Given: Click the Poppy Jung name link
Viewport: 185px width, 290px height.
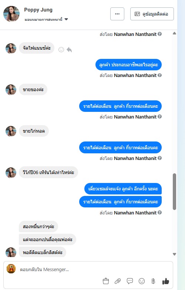Looking at the screenshot, I should tap(38, 10).
